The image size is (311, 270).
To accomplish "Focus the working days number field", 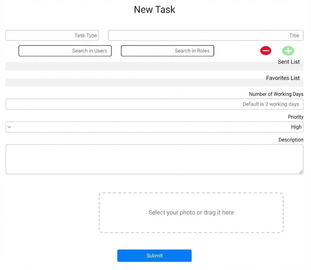I will coord(154,104).
